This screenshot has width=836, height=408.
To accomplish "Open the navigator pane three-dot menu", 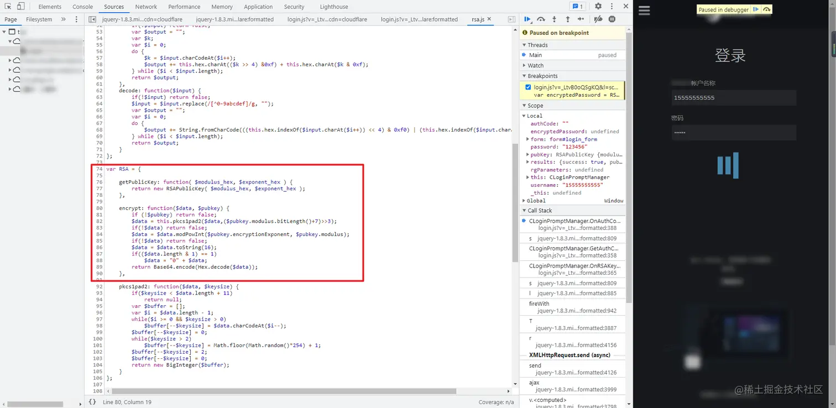I will 76,19.
